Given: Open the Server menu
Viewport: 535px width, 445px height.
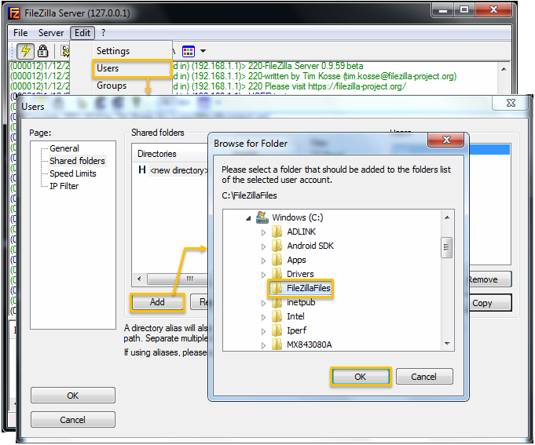Looking at the screenshot, I should pyautogui.click(x=51, y=33).
